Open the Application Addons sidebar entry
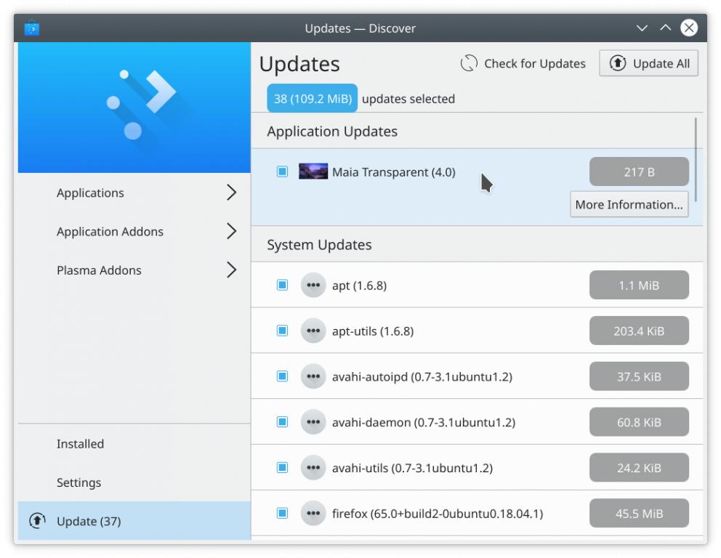Viewport: 721px width, 558px height. tap(134, 231)
